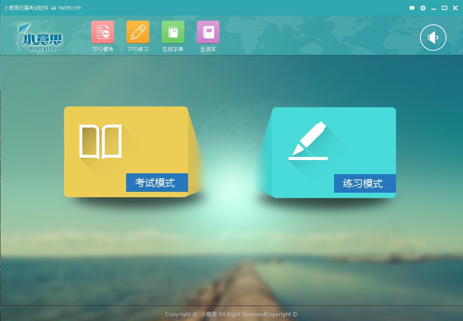The image size is (463, 321).
Task: Open the settings gear in title bar
Action: pyautogui.click(x=423, y=8)
